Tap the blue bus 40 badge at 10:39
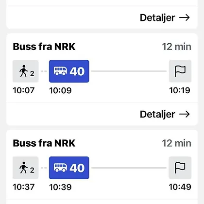This screenshot has width=204, height=204. (69, 168)
